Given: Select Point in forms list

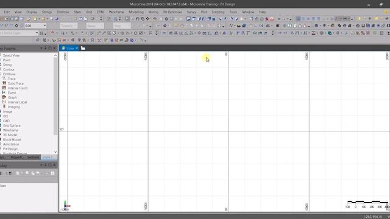Looking at the screenshot, I should click(7, 60).
